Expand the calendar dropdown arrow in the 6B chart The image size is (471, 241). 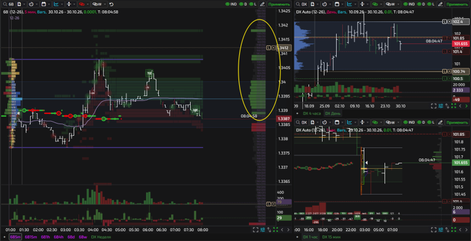point(49,4)
